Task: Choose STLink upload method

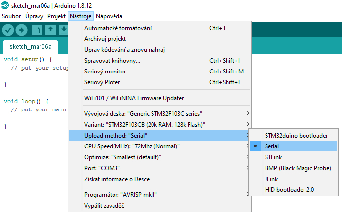Action: click(x=293, y=157)
